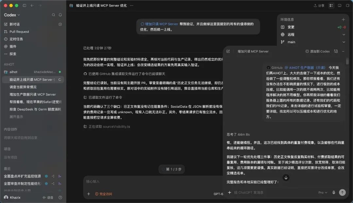Click the 分享 share button

(319, 6)
